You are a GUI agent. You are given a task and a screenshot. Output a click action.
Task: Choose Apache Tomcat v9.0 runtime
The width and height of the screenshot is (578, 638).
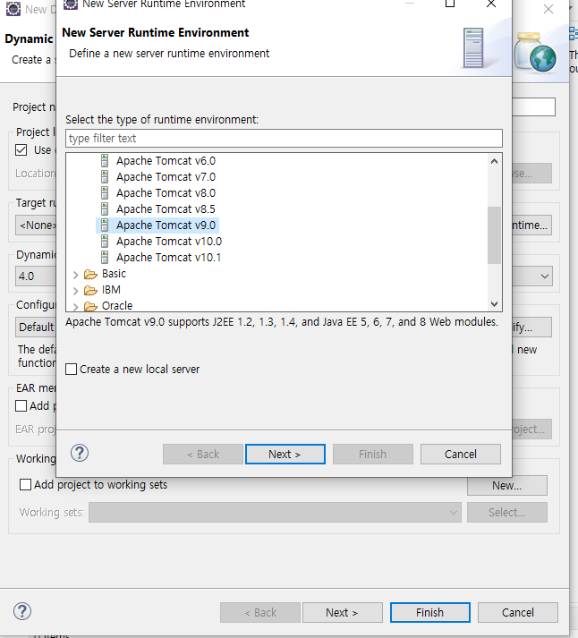(x=166, y=225)
